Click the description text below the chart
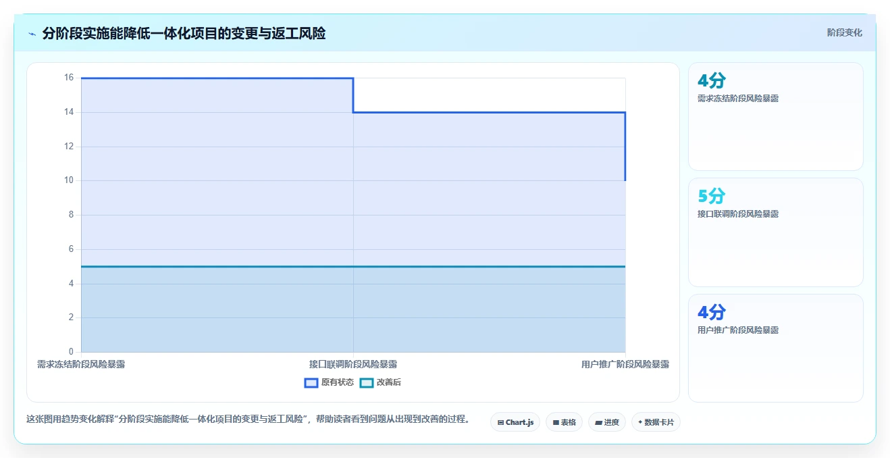890x458 pixels. click(248, 419)
